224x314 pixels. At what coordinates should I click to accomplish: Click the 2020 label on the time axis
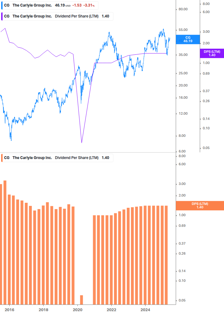tap(77, 310)
